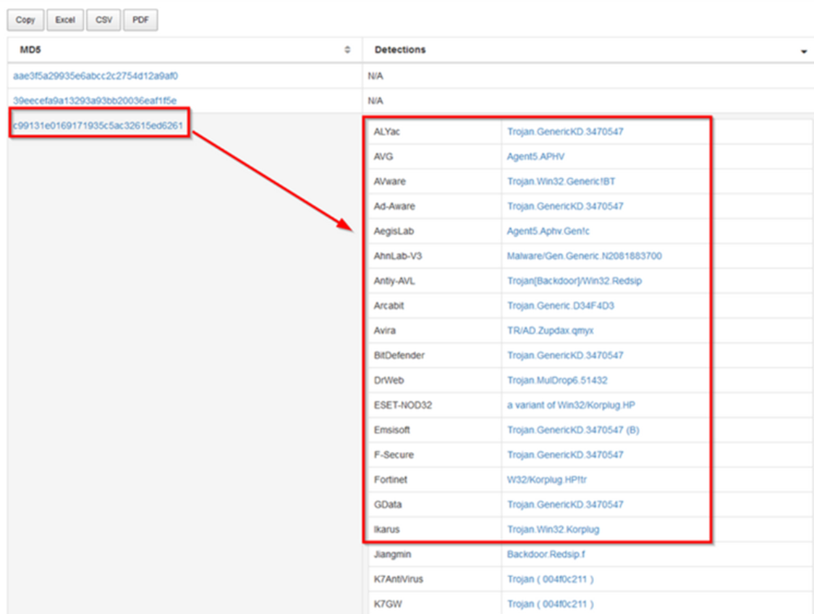Select the ESET-NOD32 vendor name cell
This screenshot has height=614, width=814.
click(435, 405)
